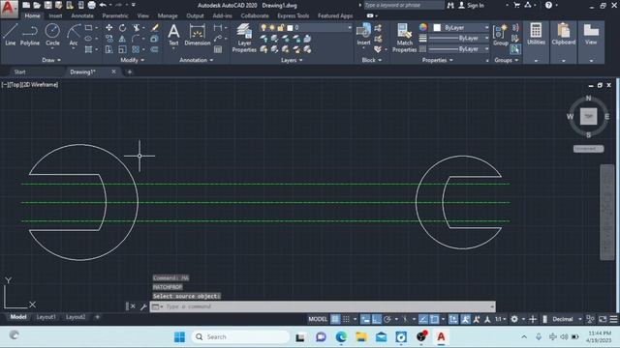
Task: Expand the Layers panel dropdown
Action: [292, 60]
